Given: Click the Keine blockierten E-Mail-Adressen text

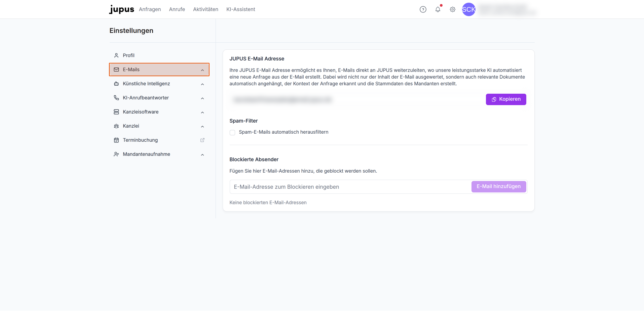Looking at the screenshot, I should [268, 203].
